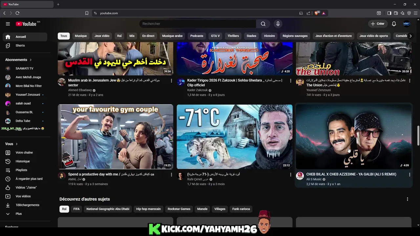Open options for Spend a productive day video
The image size is (420, 236).
click(x=171, y=175)
